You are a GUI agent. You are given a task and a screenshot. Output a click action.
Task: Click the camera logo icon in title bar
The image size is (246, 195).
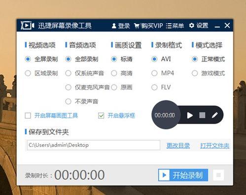click(27, 26)
